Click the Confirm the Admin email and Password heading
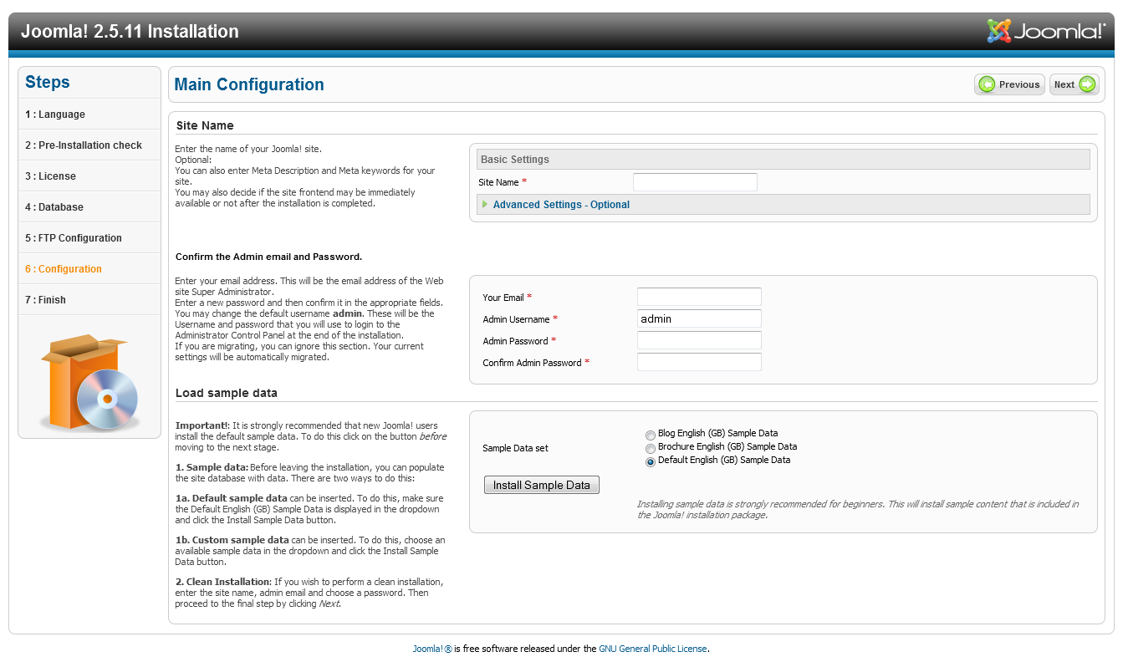The height and width of the screenshot is (662, 1123). [x=268, y=257]
